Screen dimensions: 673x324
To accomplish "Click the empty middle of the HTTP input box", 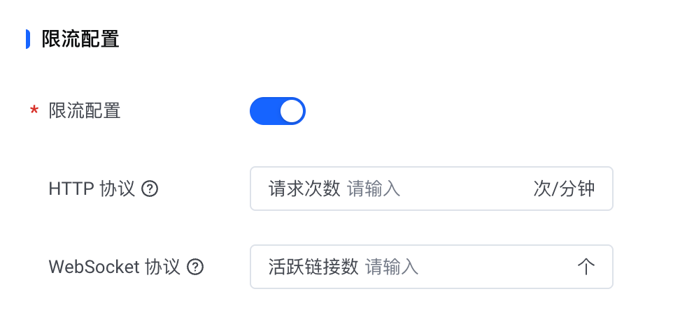I will [466, 189].
